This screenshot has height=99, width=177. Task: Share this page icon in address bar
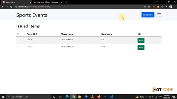[x=145, y=7]
